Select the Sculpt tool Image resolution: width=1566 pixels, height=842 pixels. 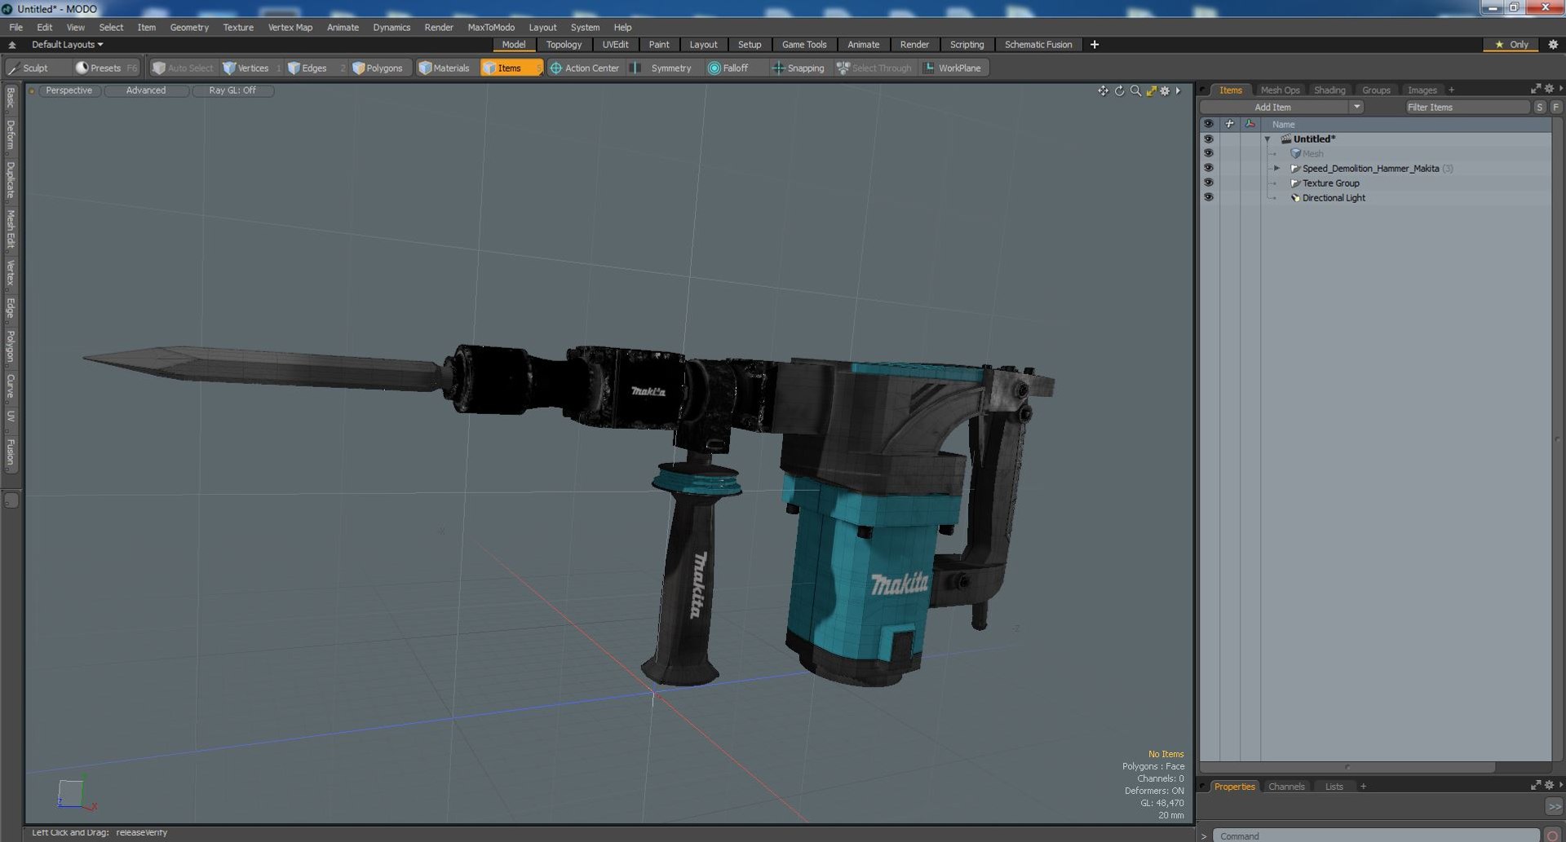click(29, 68)
